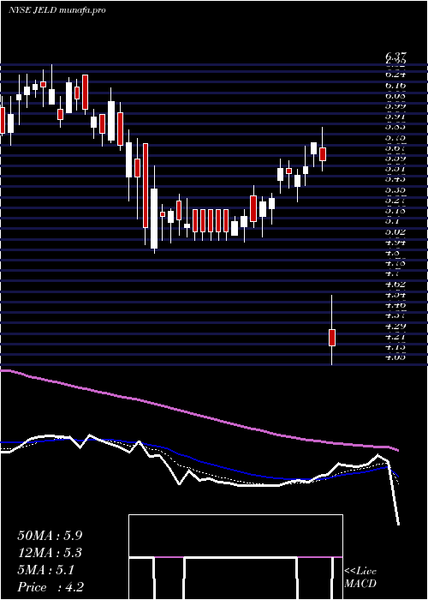Click the 4.21 price axis label
The image size is (428, 600).
pyautogui.click(x=395, y=337)
